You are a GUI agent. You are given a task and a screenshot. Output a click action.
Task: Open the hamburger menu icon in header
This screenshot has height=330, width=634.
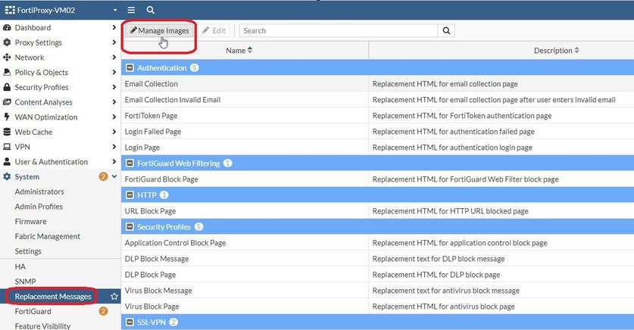pyautogui.click(x=131, y=10)
